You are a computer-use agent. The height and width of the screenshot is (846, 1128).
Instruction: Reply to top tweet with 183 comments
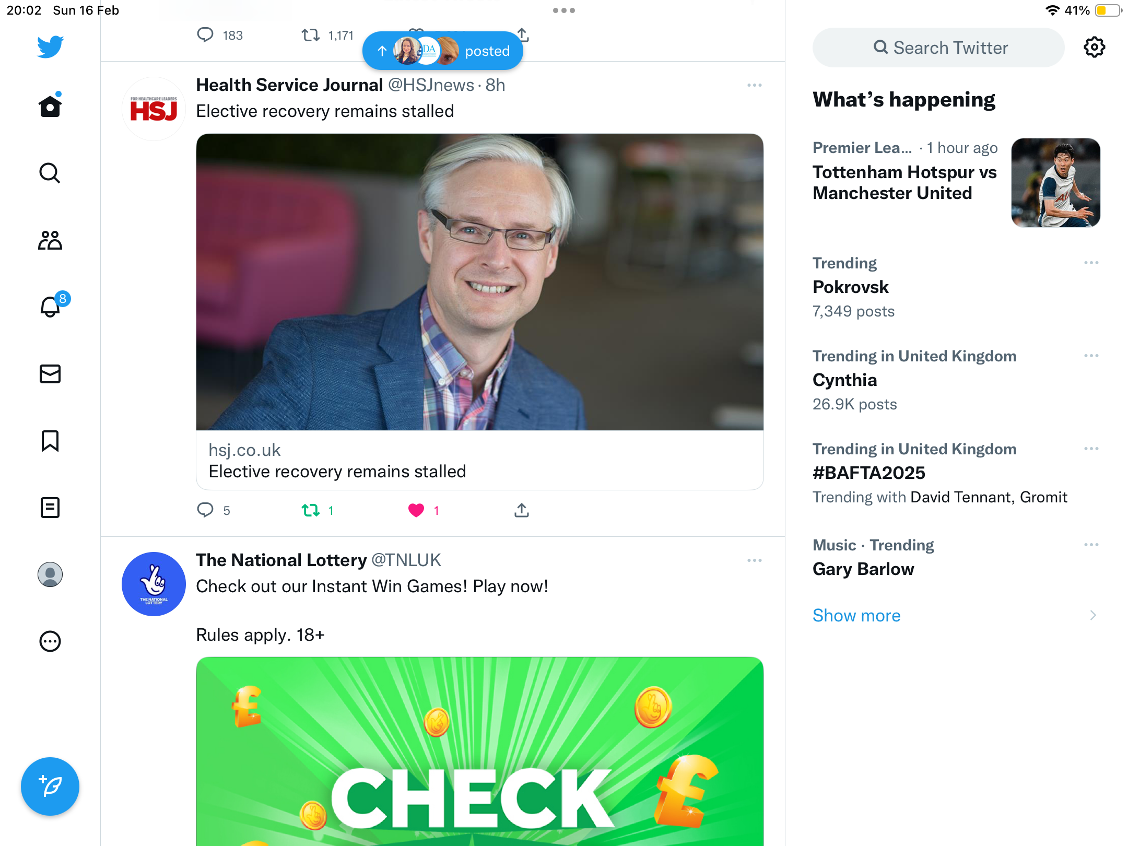[219, 35]
